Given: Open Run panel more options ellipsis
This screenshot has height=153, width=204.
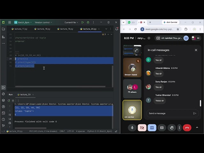Looking at the screenshot, I should (x=18, y=101).
